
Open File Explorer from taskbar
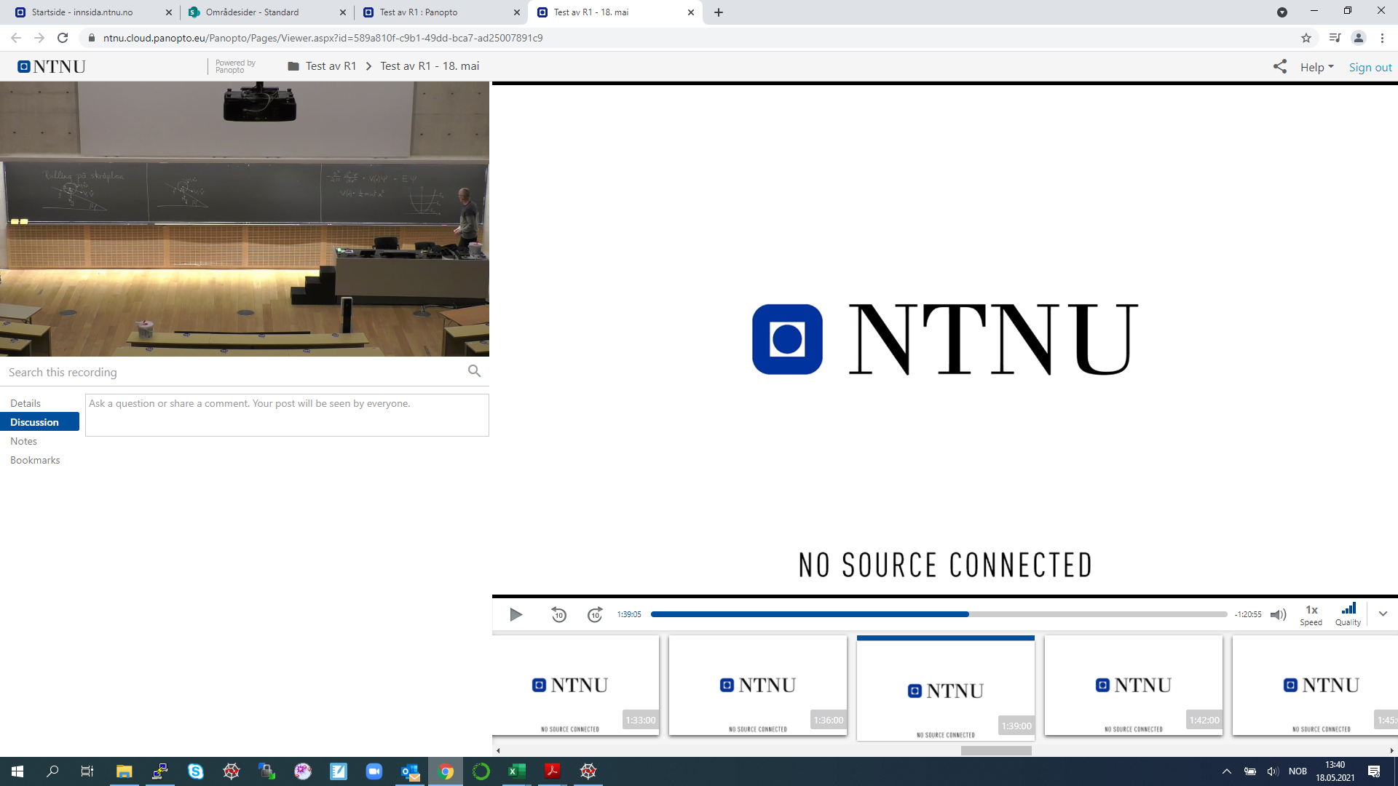click(124, 771)
